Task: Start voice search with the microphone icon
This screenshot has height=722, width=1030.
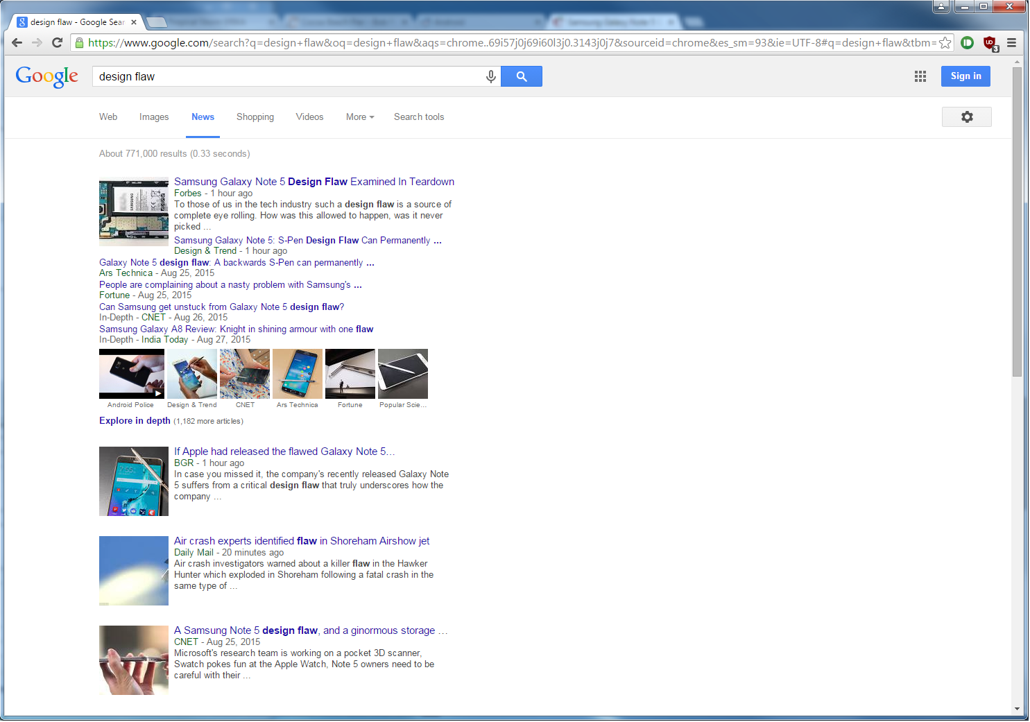Action: pos(491,76)
